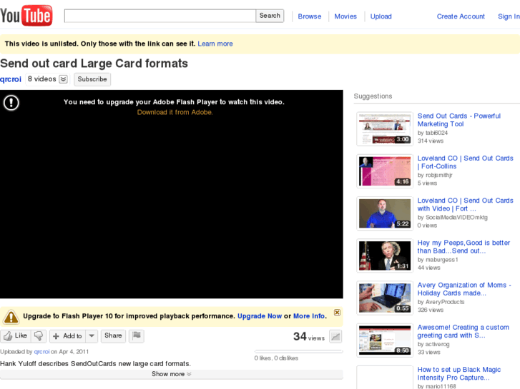Open Loveland CO Fort-Collins video thumbnail
The height and width of the screenshot is (389, 520).
pyautogui.click(x=385, y=171)
